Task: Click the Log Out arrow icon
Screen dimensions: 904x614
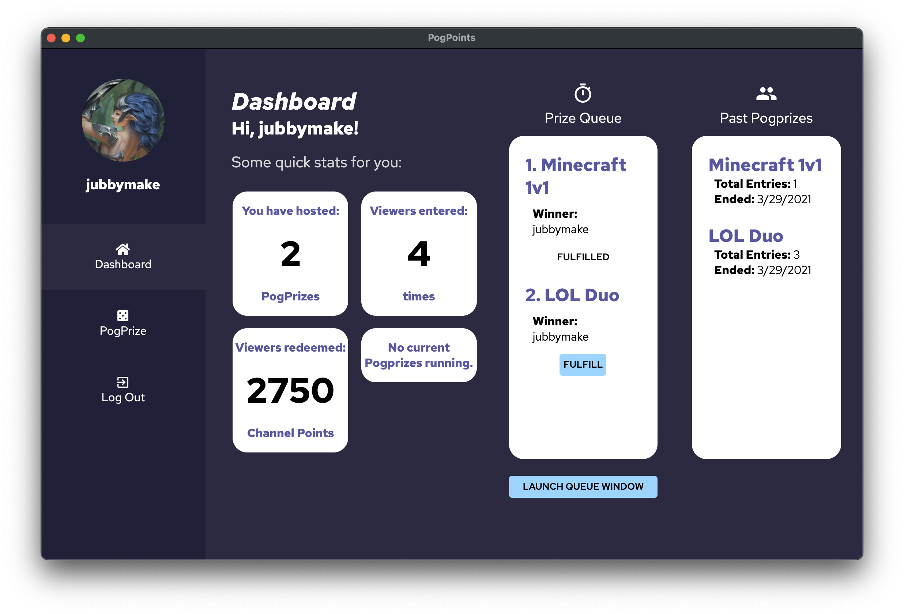Action: click(x=123, y=382)
